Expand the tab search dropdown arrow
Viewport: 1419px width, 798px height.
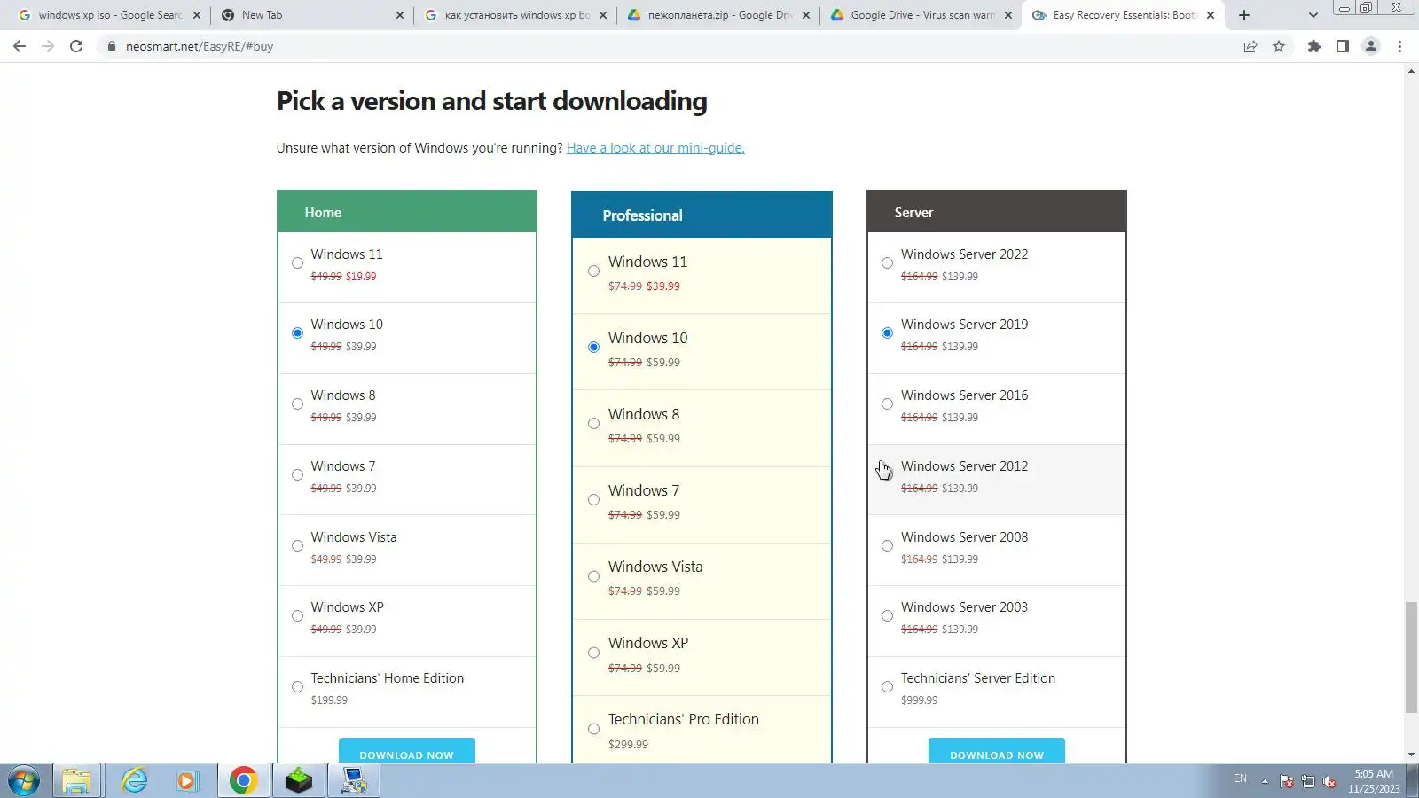[1313, 15]
